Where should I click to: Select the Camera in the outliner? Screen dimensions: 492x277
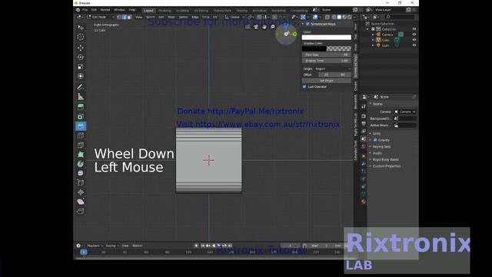tap(387, 35)
